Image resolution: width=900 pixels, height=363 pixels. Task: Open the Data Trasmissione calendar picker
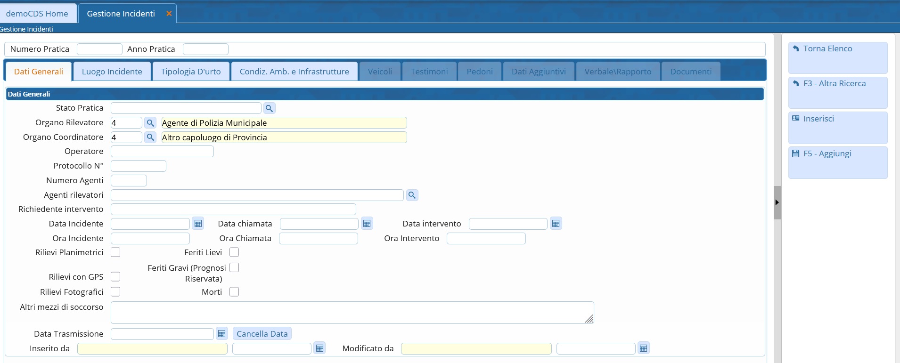click(x=222, y=334)
